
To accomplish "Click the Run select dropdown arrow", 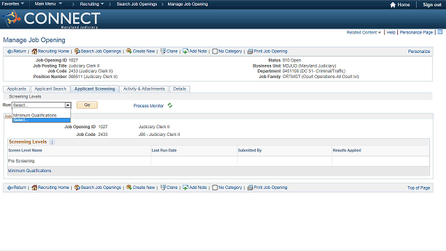I will 68,105.
